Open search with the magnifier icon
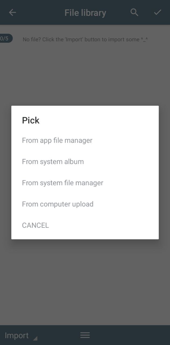This screenshot has width=170, height=345. pyautogui.click(x=134, y=12)
